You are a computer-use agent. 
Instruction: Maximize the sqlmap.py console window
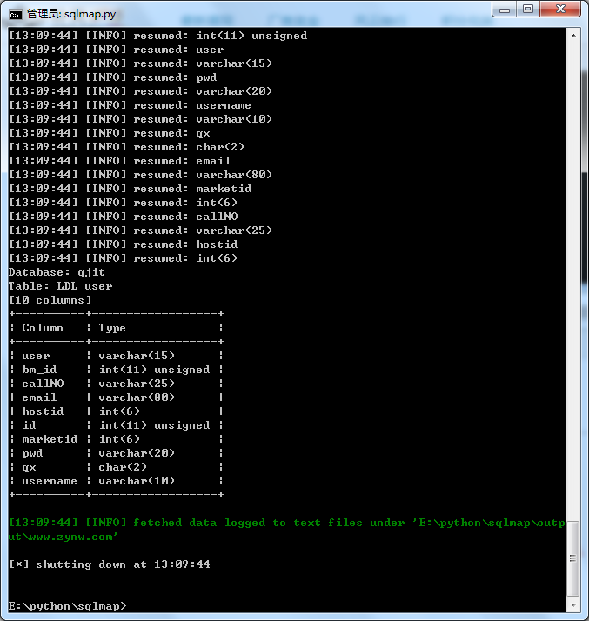pos(527,10)
